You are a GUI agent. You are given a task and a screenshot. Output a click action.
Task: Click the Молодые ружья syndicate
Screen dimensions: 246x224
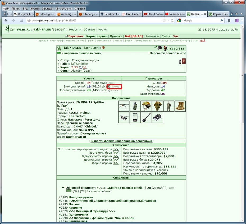[x=81, y=197]
